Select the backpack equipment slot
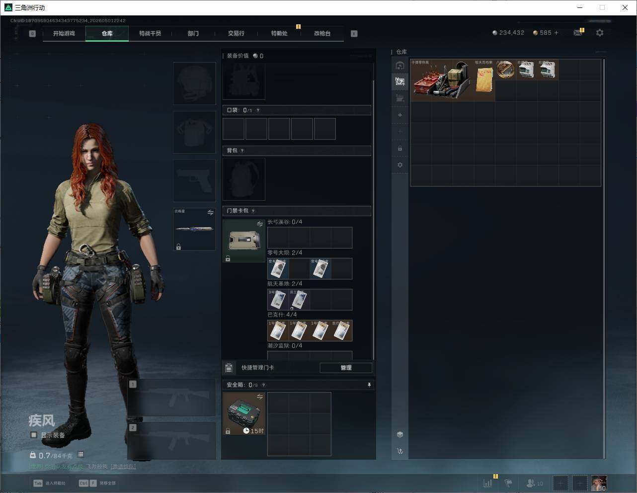This screenshot has width=637, height=493. (x=244, y=179)
